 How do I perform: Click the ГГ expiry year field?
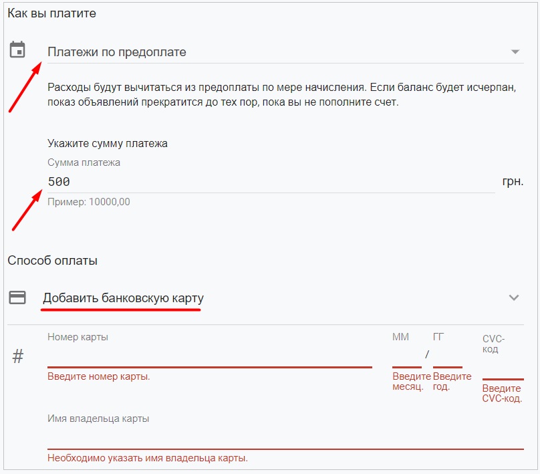447,356
